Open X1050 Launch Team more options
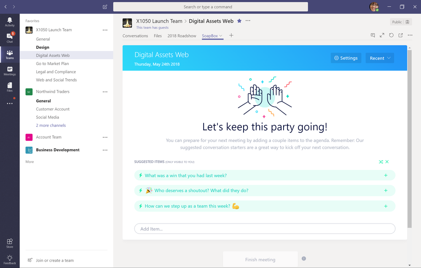This screenshot has height=268, width=421. tap(105, 30)
